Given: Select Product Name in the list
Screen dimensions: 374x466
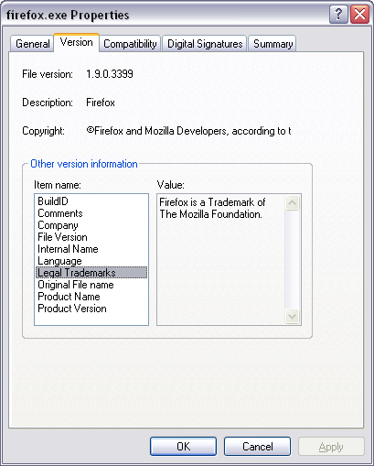Looking at the screenshot, I should coord(91,297).
